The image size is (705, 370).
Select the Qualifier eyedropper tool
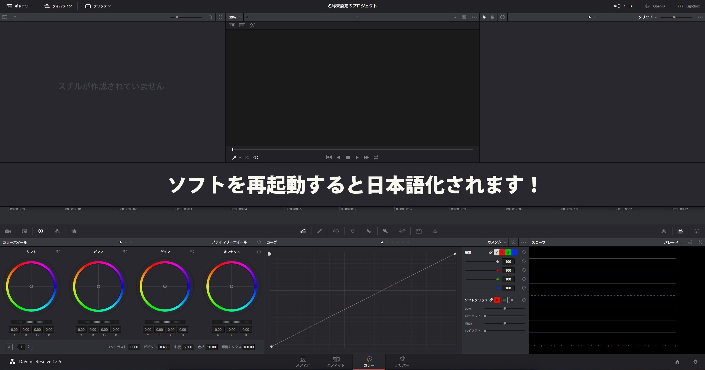click(x=319, y=231)
